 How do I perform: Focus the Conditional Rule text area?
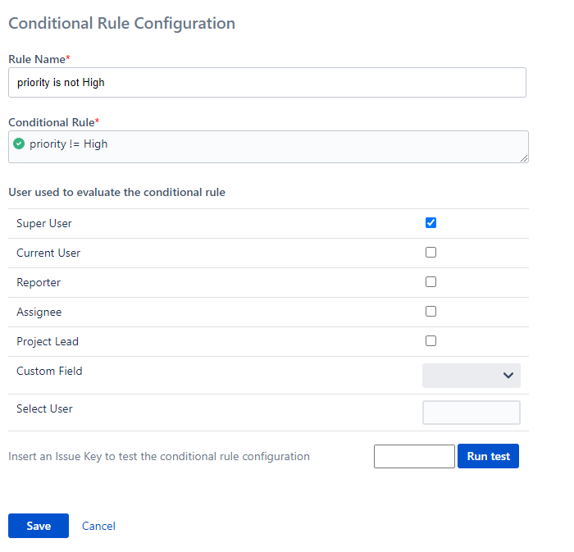coord(271,146)
